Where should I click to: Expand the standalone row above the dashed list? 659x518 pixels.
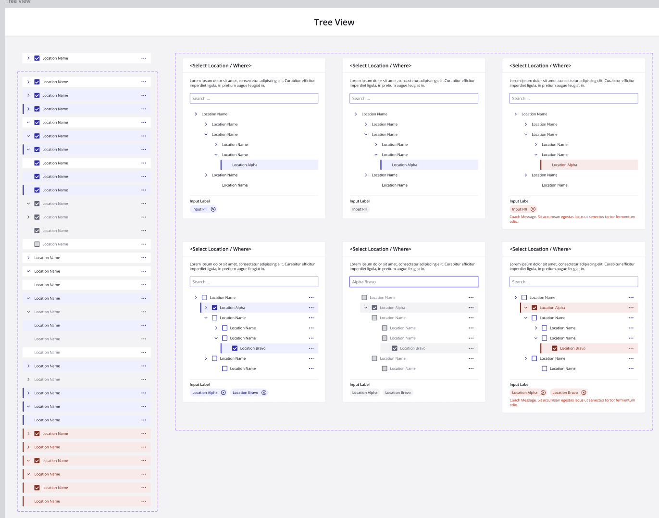click(28, 58)
